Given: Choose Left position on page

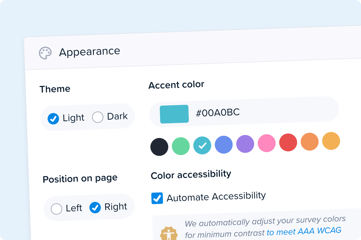Looking at the screenshot, I should pos(57,209).
